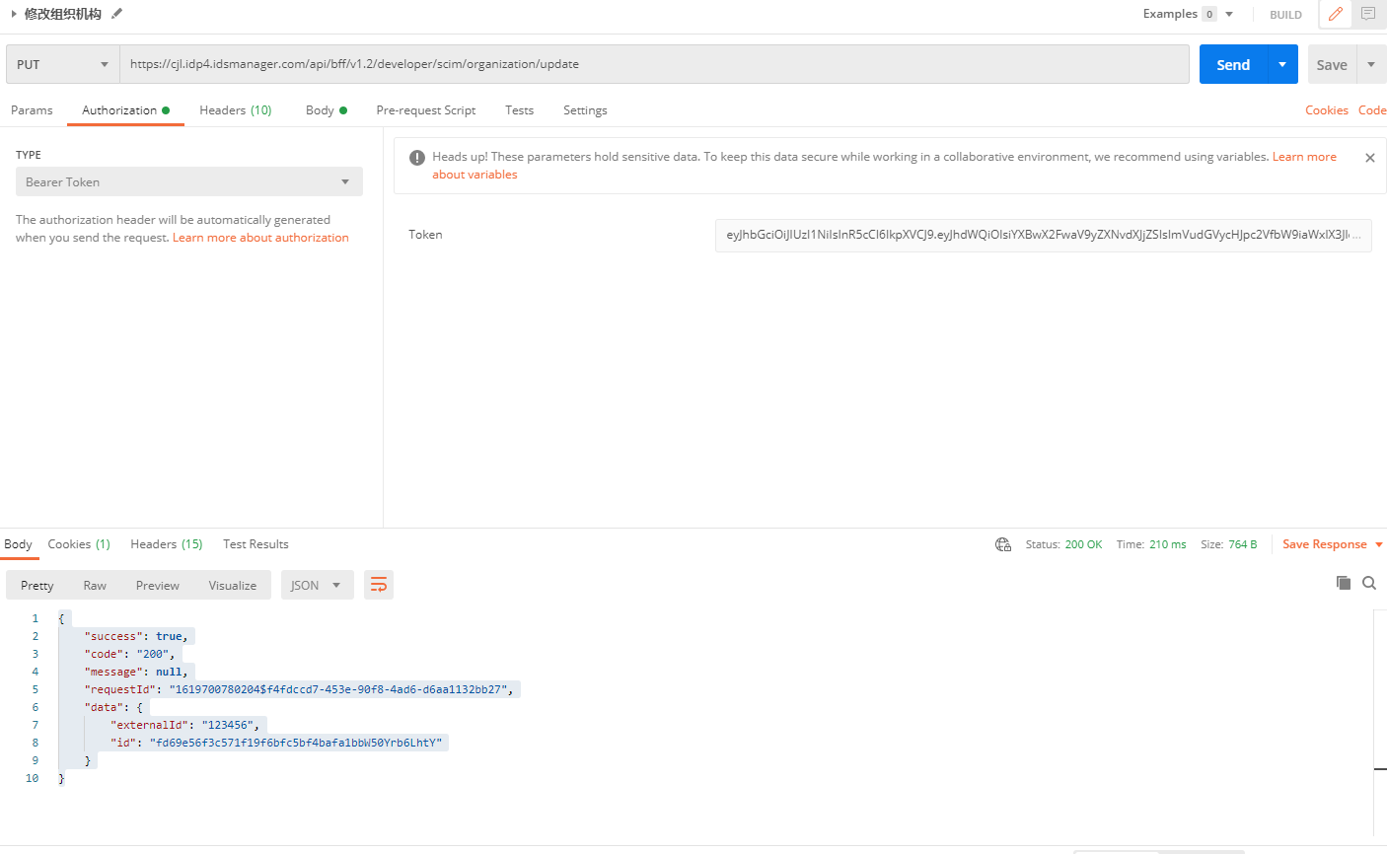The height and width of the screenshot is (854, 1387).
Task: Switch to the Pre-request Script tab
Action: [425, 110]
